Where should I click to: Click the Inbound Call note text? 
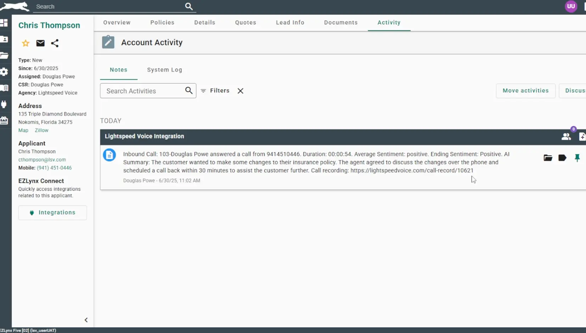[x=316, y=162]
